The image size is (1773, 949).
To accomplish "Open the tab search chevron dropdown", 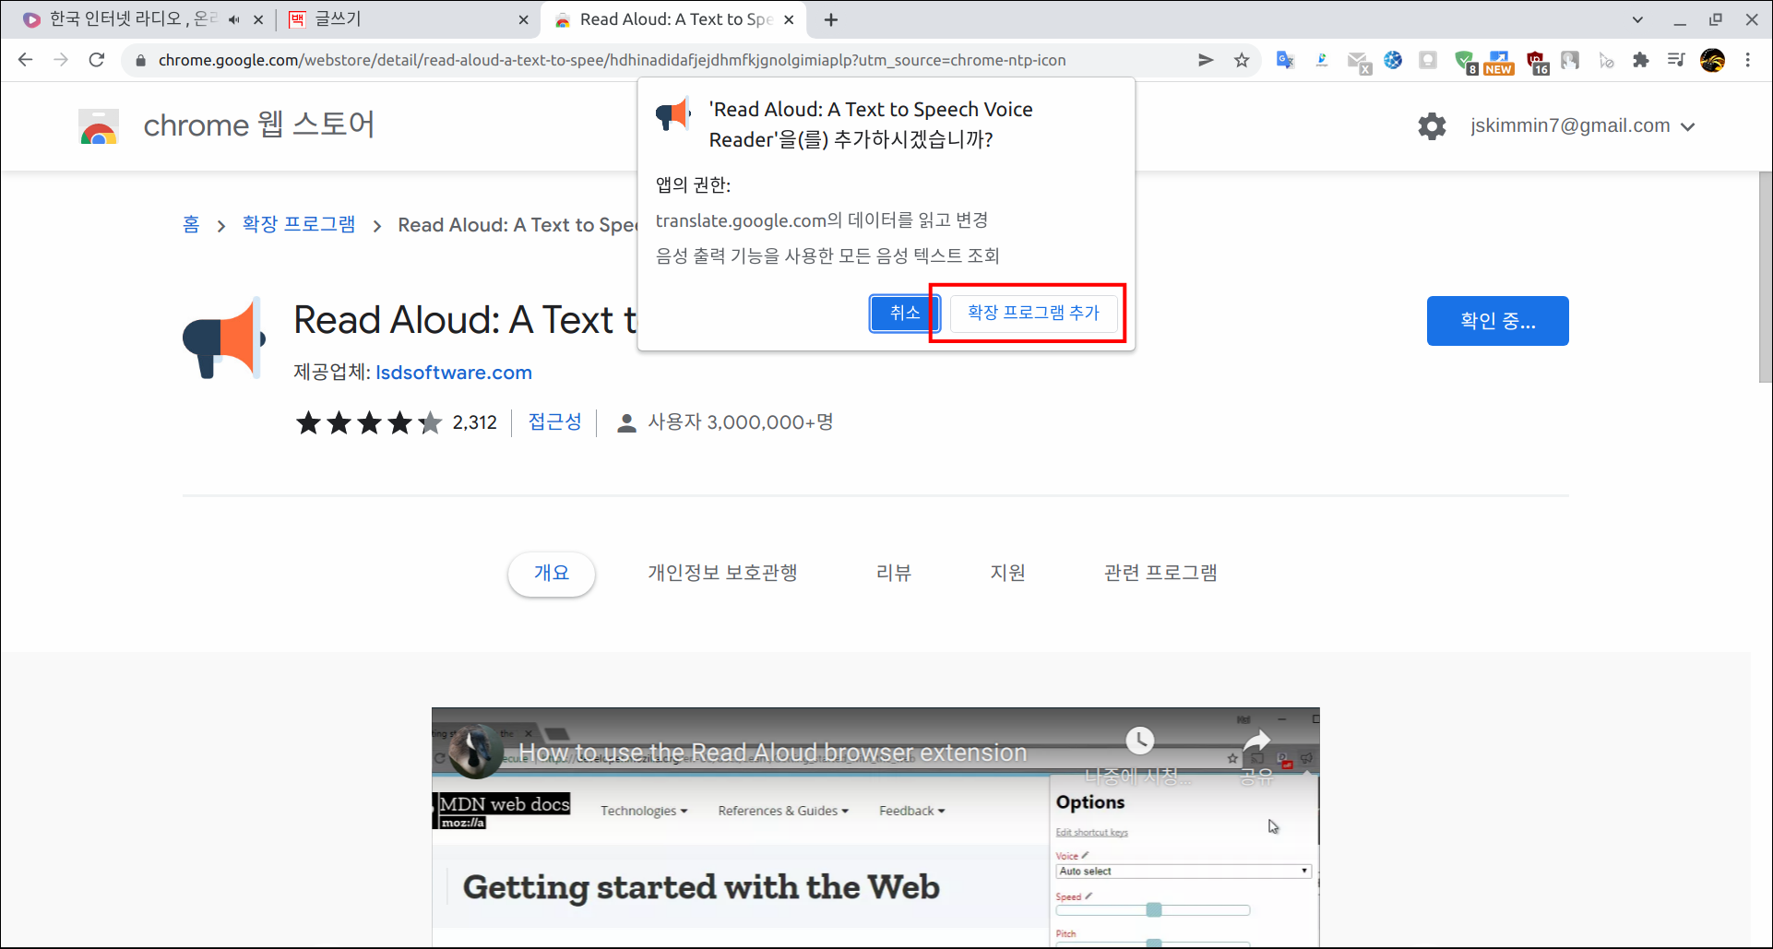I will [x=1638, y=18].
